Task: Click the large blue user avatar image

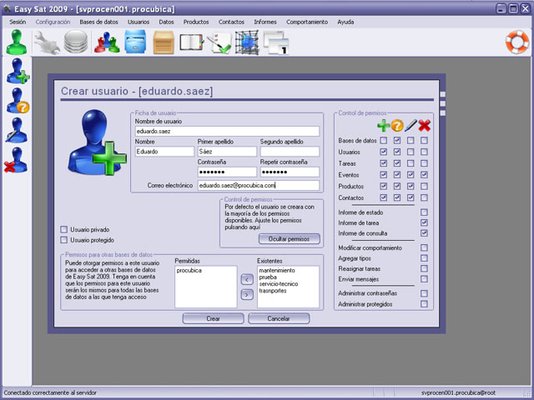Action: [97, 142]
